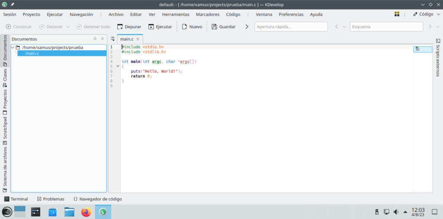This screenshot has height=219, width=443.
Task: Open the Sesión menu
Action: [10, 14]
